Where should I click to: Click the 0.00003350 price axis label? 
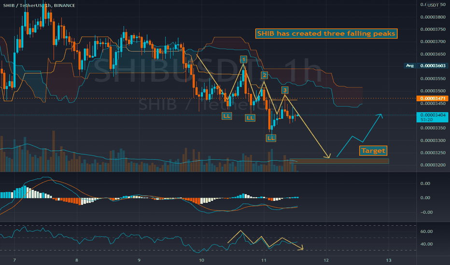(x=433, y=128)
